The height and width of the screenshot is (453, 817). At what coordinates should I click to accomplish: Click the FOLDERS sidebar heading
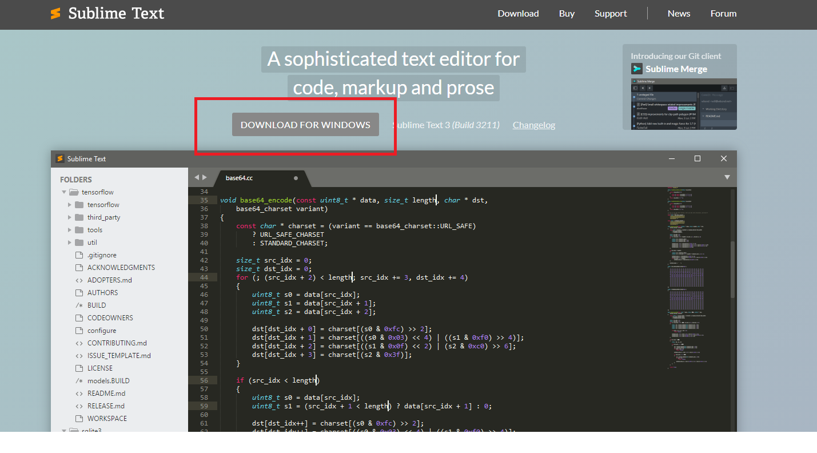[x=76, y=180]
